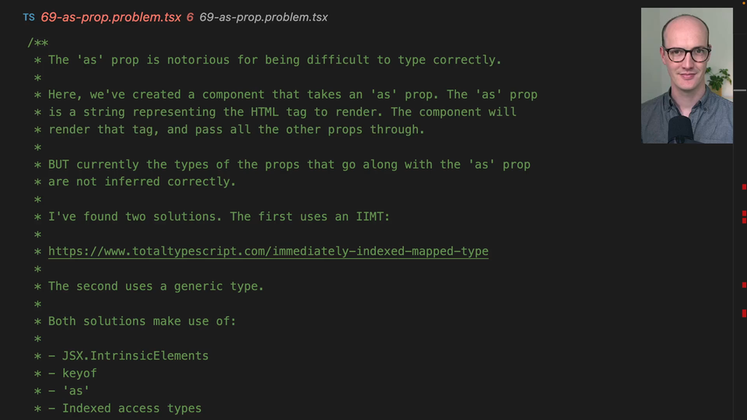This screenshot has height=420, width=747.
Task: Click the word keyof in the list
Action: 79,373
